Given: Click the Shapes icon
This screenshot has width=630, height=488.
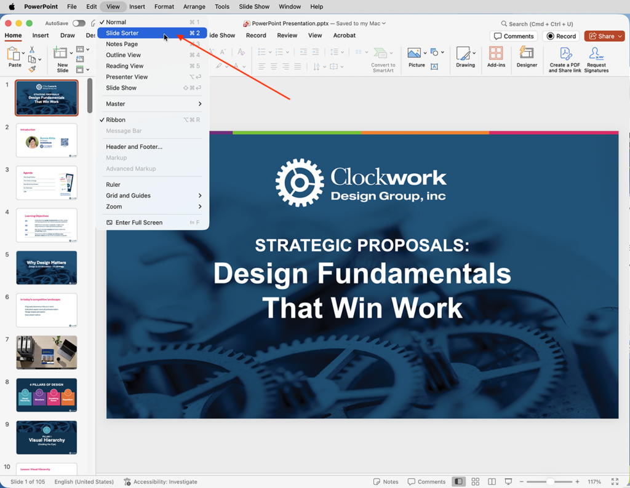Looking at the screenshot, I should coord(434,52).
